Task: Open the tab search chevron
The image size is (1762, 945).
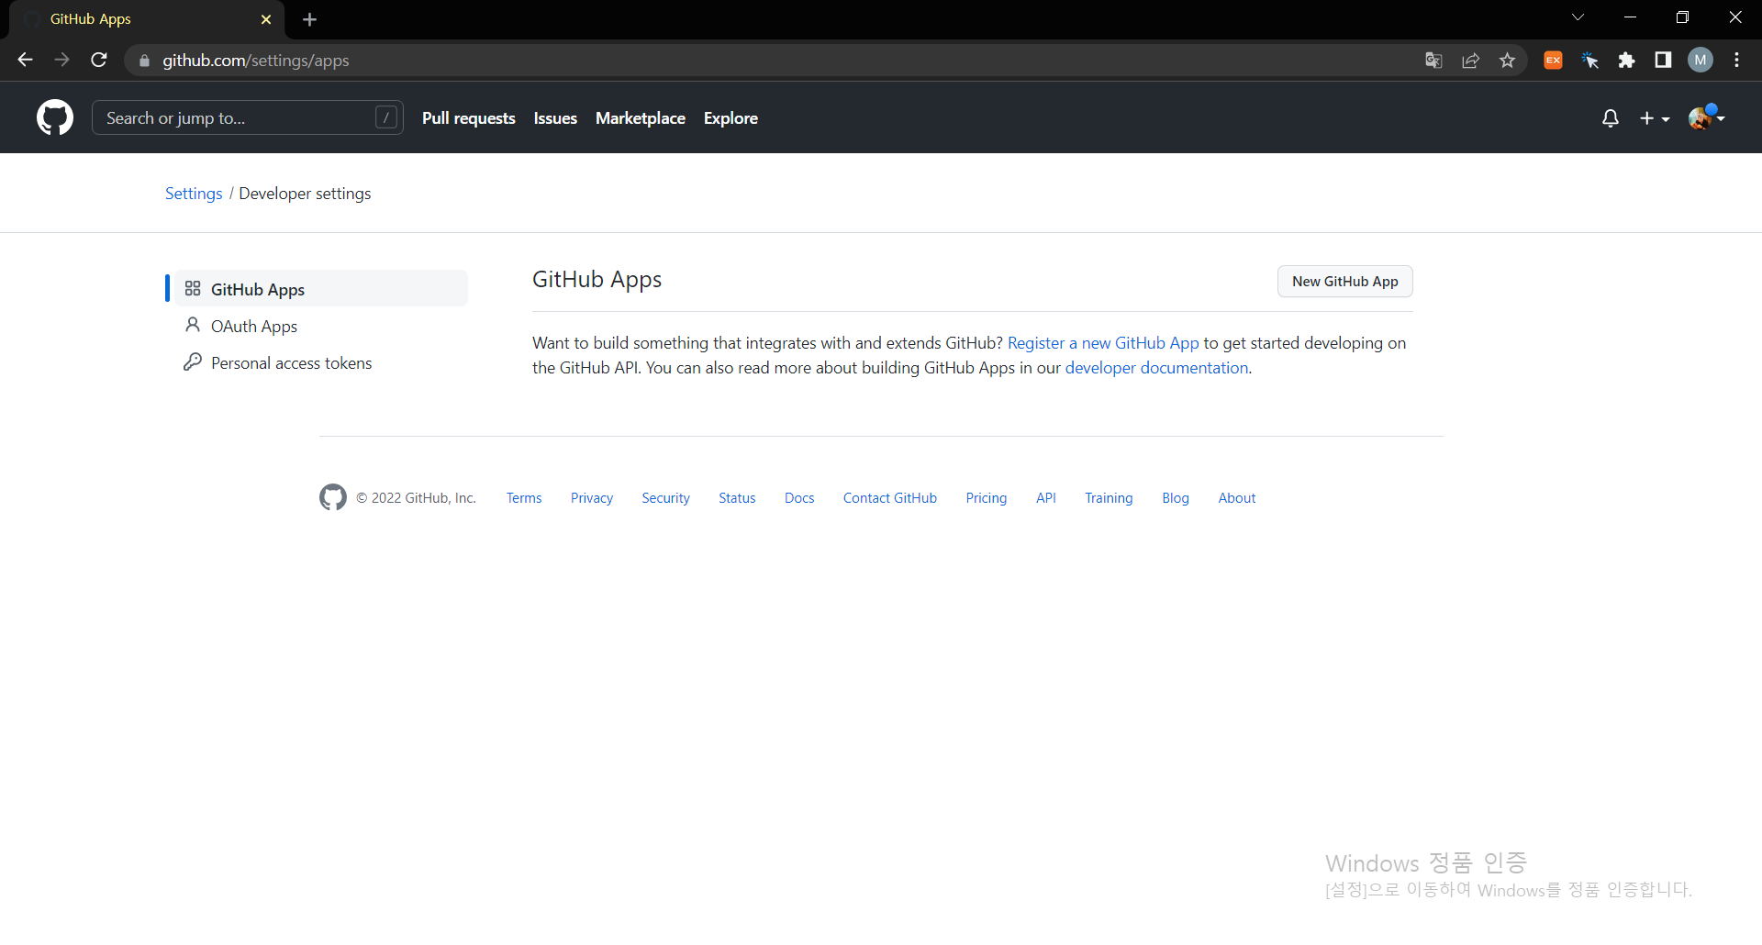Action: click(1578, 17)
